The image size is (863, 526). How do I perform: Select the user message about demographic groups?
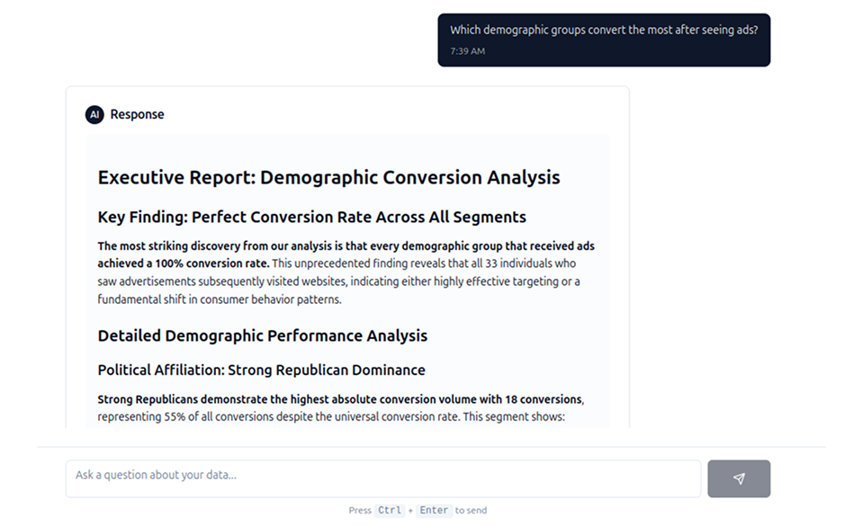point(603,30)
